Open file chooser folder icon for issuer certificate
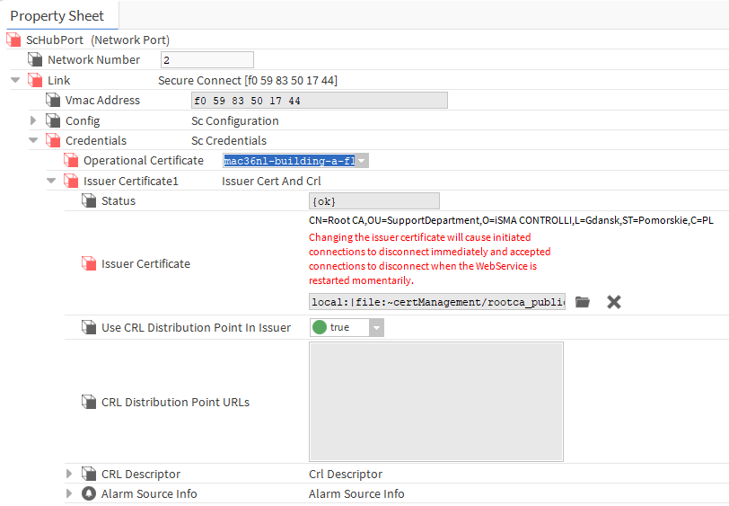 [x=583, y=302]
